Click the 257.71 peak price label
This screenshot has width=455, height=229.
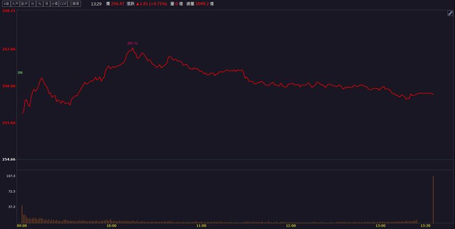(133, 44)
